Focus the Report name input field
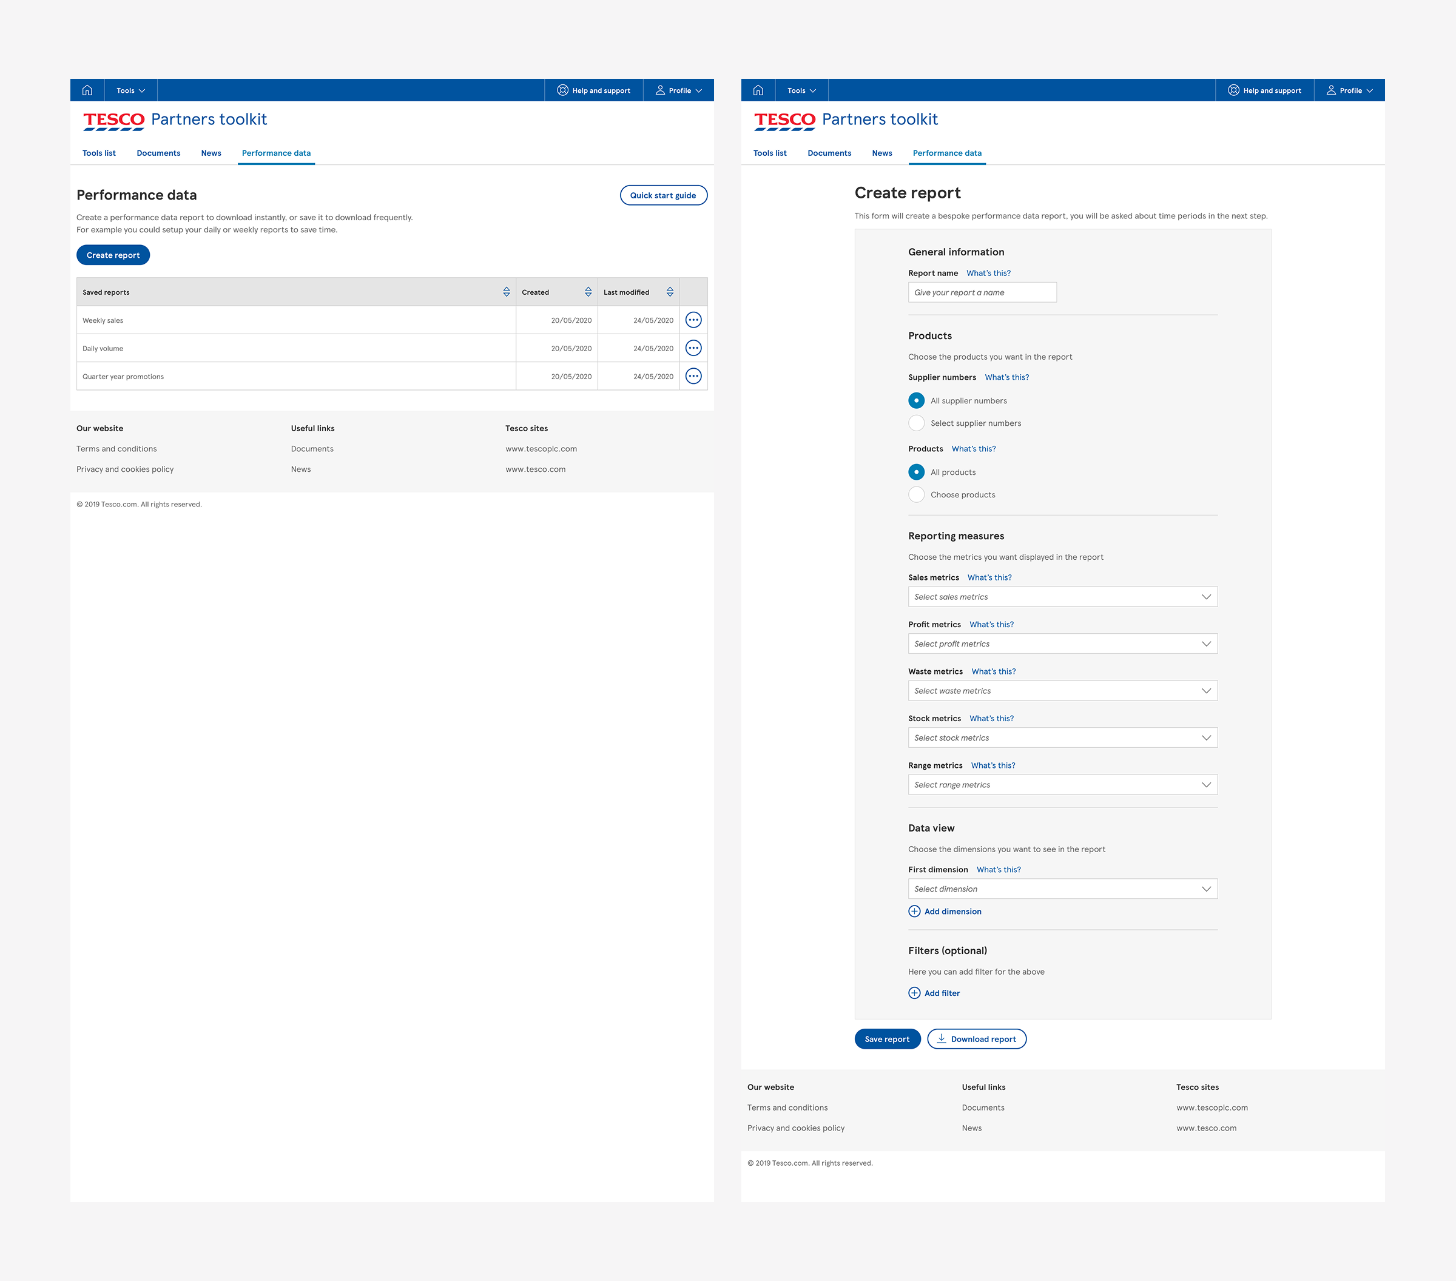This screenshot has height=1281, width=1456. tap(982, 293)
